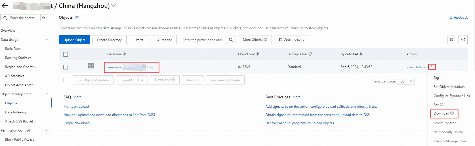Click the sidebar search magnifier icon
The height and width of the screenshot is (146, 475).
5,18
